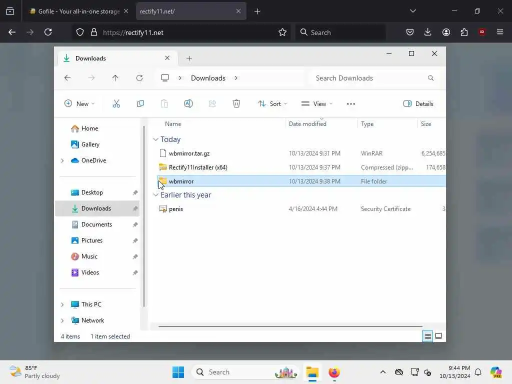
Task: Open the Firefox Downloads panel icon
Action: point(428,32)
